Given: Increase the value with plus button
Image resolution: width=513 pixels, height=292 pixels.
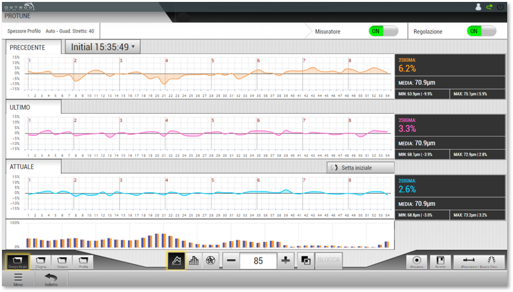Looking at the screenshot, I should (x=287, y=260).
